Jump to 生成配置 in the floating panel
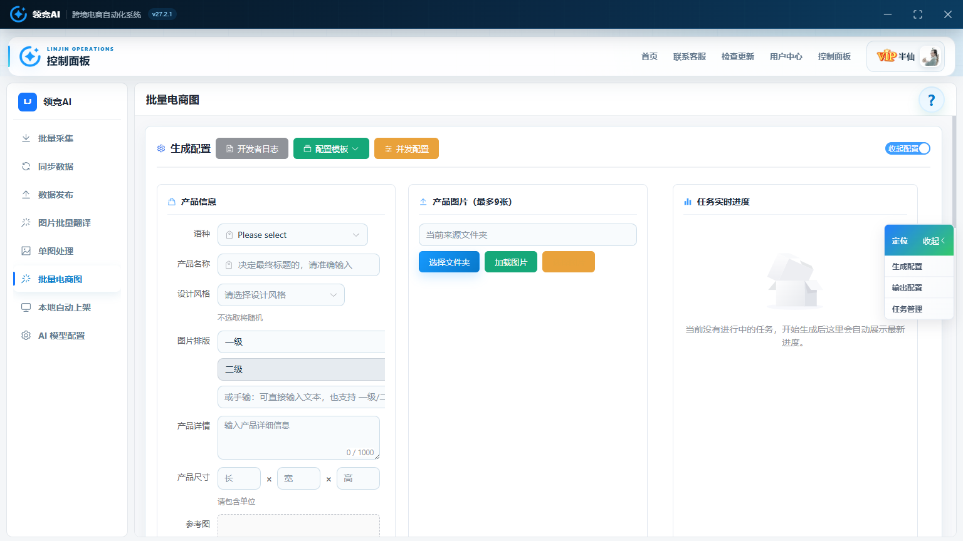963x541 pixels. coord(919,266)
